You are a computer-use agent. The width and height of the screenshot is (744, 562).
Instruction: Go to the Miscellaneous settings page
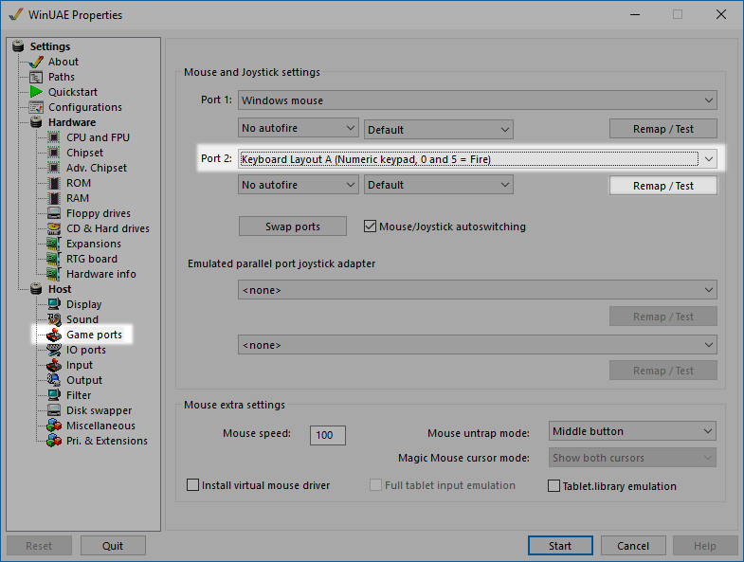click(x=100, y=426)
